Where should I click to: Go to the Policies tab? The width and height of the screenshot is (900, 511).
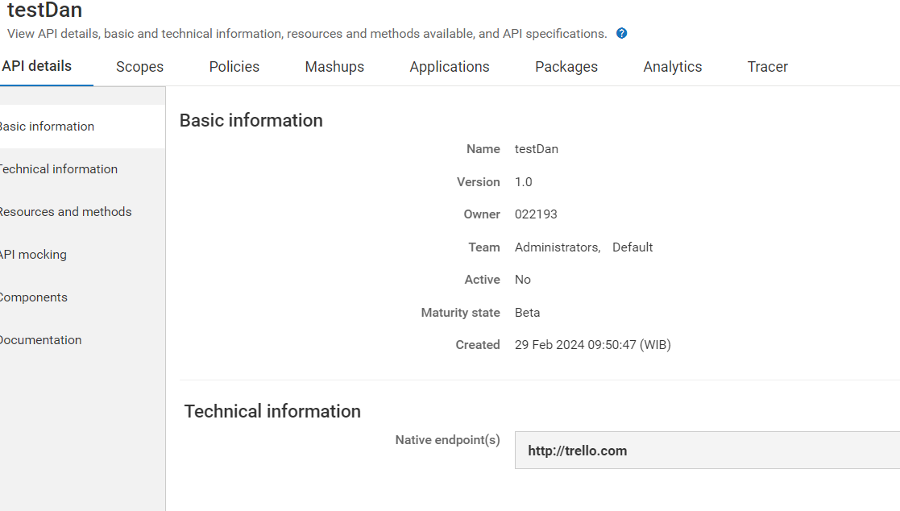(234, 67)
